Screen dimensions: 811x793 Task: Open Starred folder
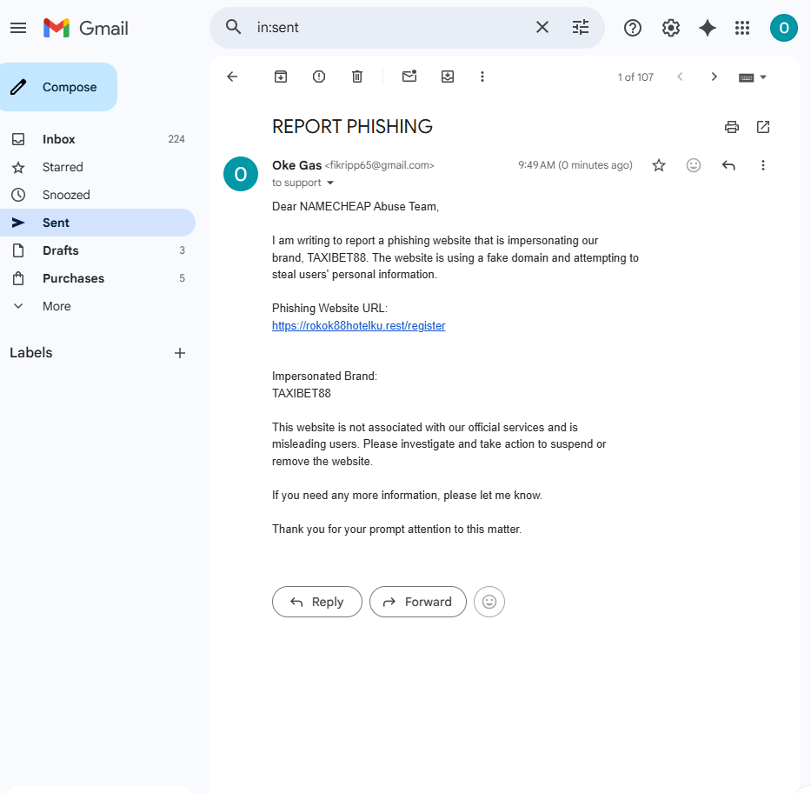tap(97, 167)
